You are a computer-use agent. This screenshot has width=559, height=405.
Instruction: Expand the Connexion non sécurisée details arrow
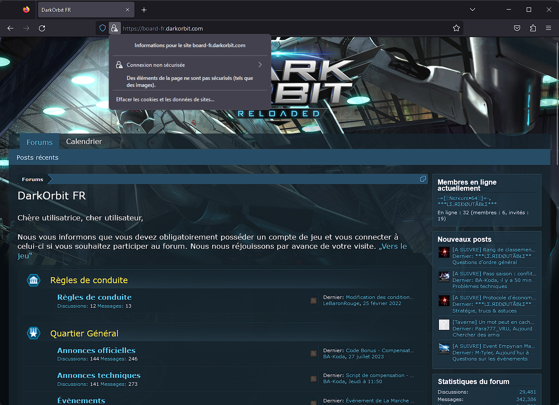click(x=260, y=65)
